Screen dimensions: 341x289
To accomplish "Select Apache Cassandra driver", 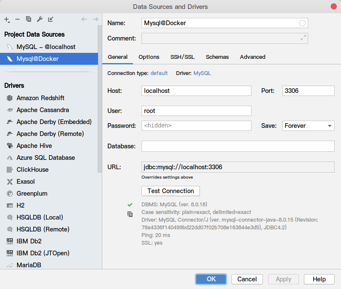I will 49,110.
